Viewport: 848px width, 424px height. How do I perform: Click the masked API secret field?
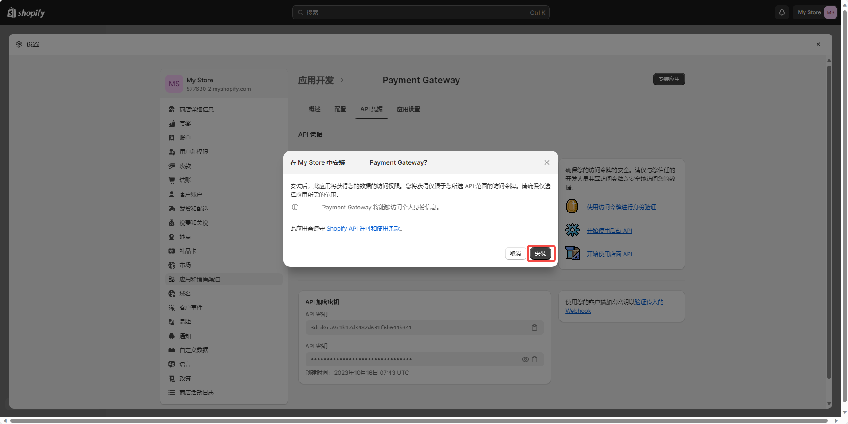[x=424, y=359]
